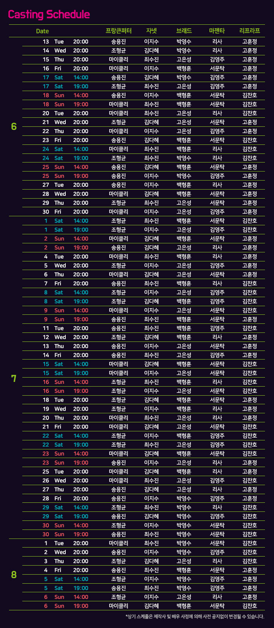The width and height of the screenshot is (274, 628).
Task: Click 서문탁 in July 15 Sat 19:00 row
Action: click(x=217, y=373)
